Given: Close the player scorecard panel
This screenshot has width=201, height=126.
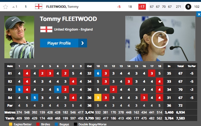Looking at the screenshot, I should coord(198,14).
